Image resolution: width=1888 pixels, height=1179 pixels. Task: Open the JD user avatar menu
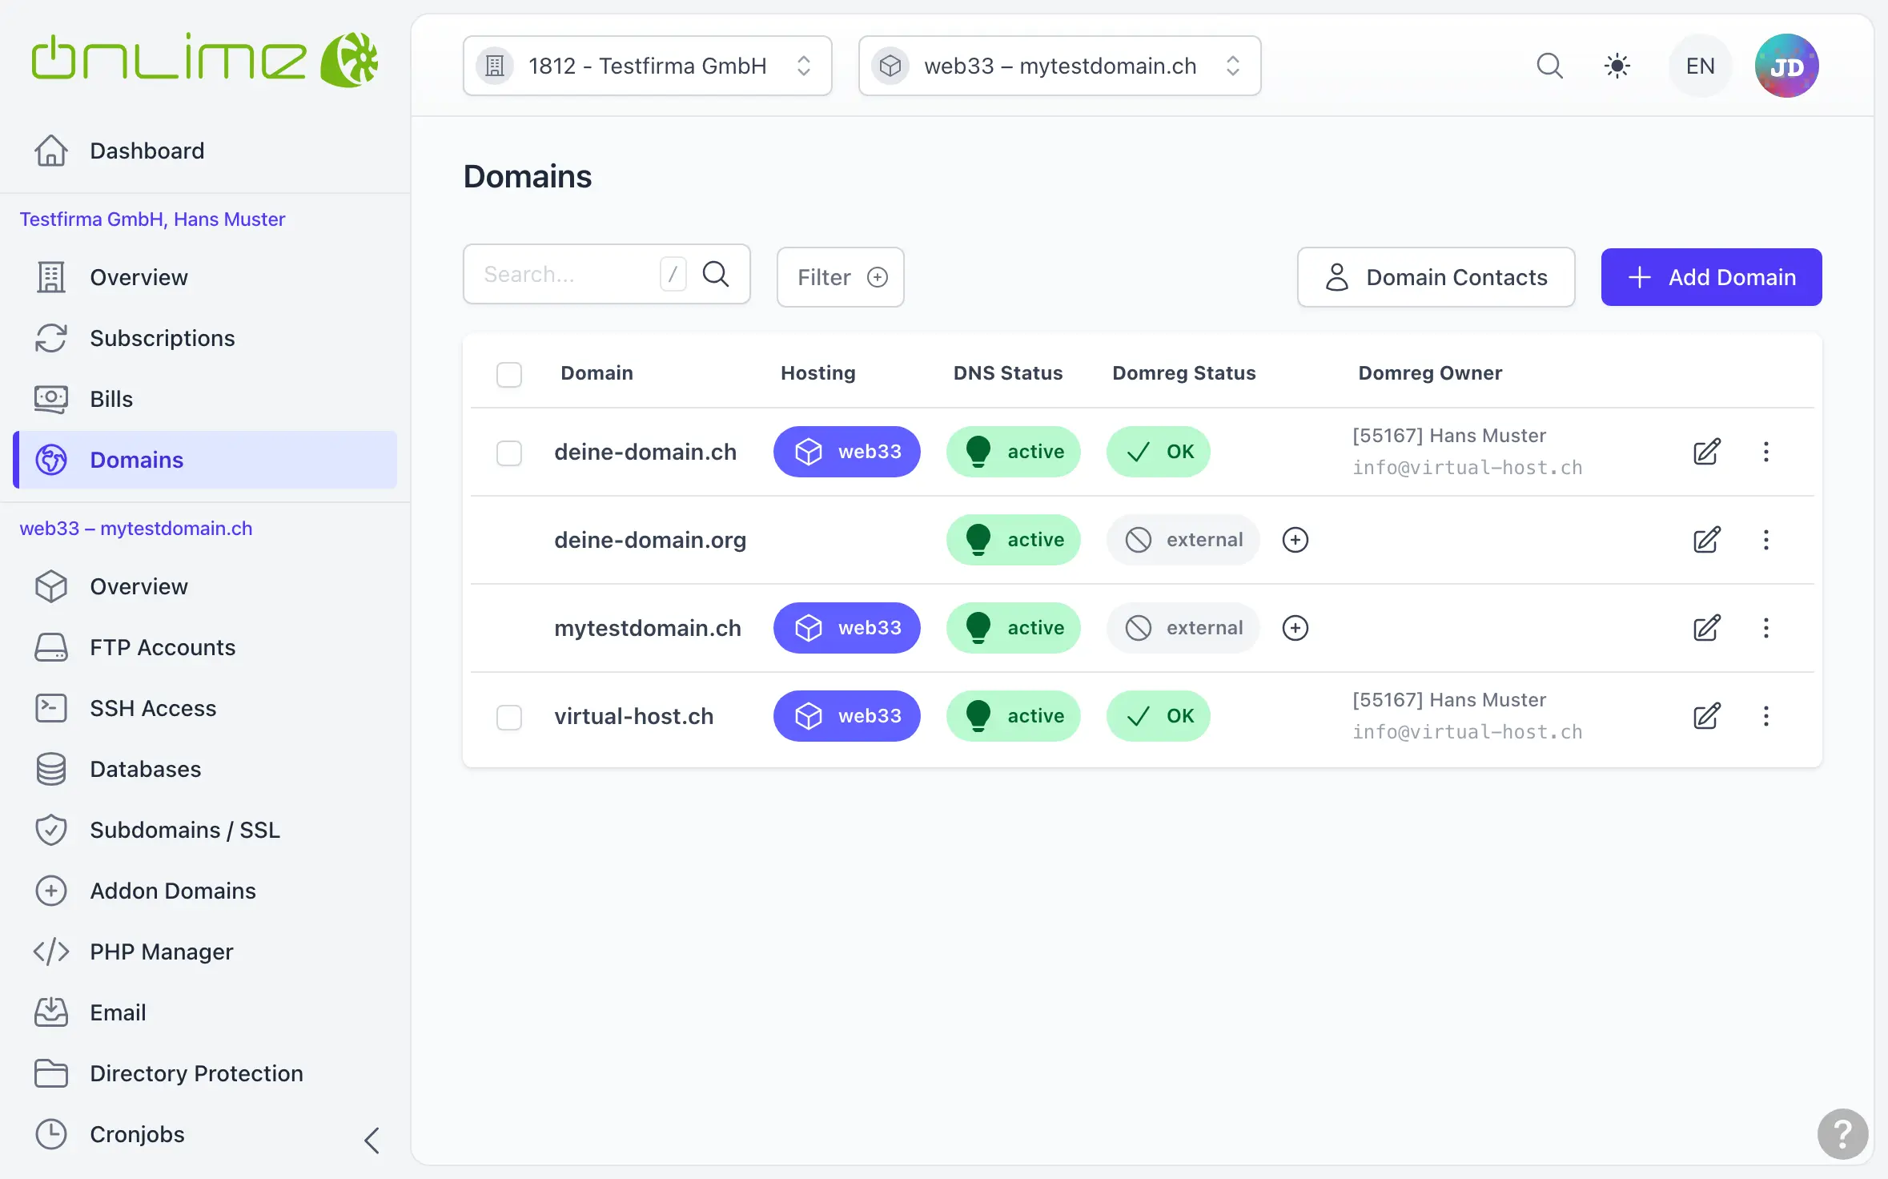[1786, 66]
